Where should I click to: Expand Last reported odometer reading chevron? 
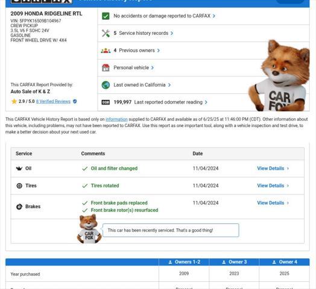(206, 102)
